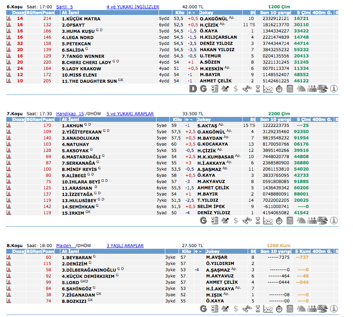Image resolution: width=353 pixels, height=317 pixels.
Task: Click the horse heads icon under race 6
Action: click(x=301, y=89)
